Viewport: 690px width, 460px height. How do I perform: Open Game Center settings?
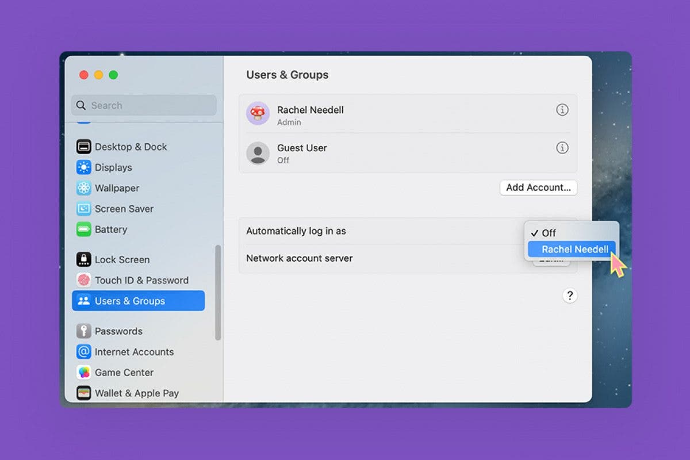click(124, 372)
